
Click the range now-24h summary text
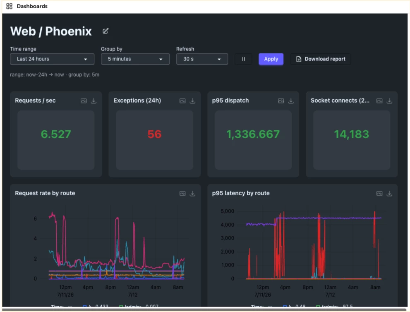55,74
